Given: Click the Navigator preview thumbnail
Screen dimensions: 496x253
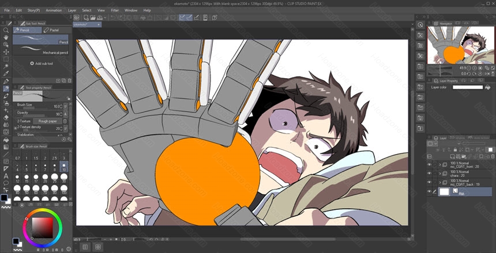Looking at the screenshot, I should pyautogui.click(x=461, y=45).
